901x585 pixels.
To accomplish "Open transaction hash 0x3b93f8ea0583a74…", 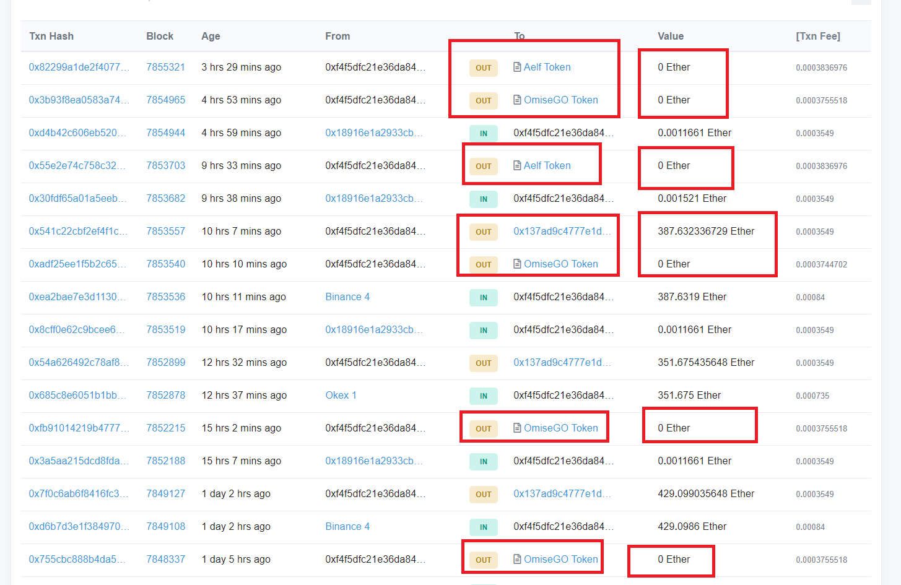I will (x=79, y=100).
